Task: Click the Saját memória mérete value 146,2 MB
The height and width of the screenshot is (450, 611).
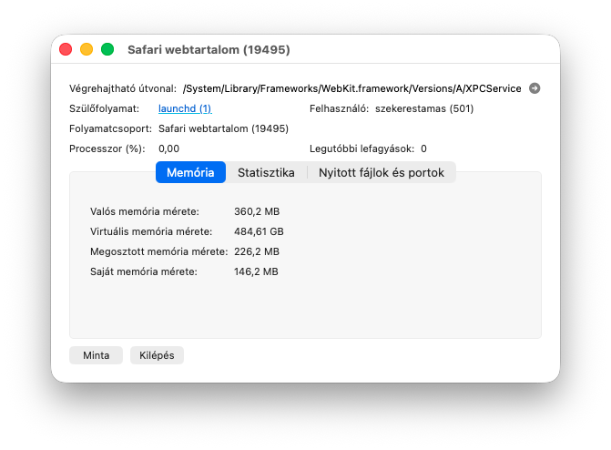Action: pos(256,271)
